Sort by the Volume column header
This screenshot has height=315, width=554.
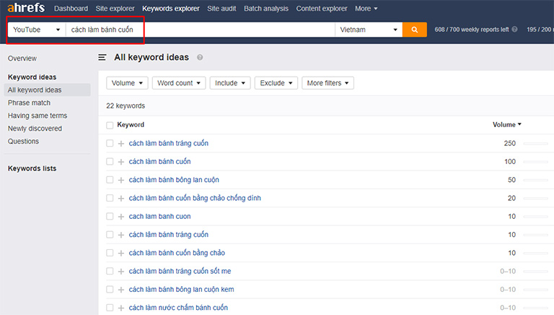click(506, 124)
